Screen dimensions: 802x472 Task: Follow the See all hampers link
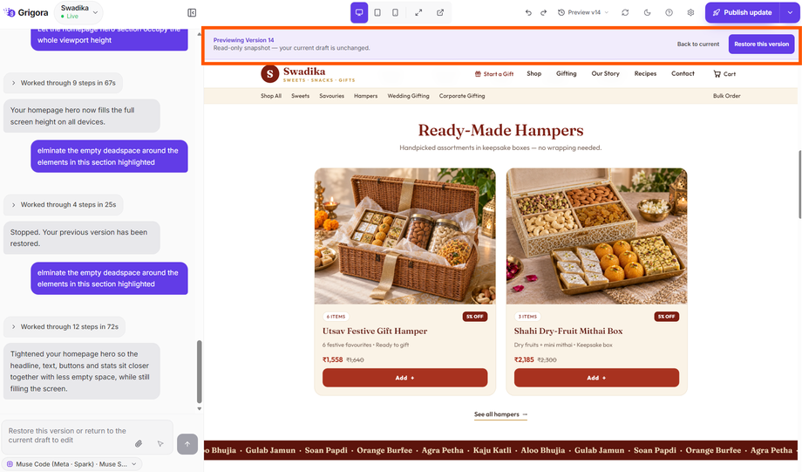(500, 414)
